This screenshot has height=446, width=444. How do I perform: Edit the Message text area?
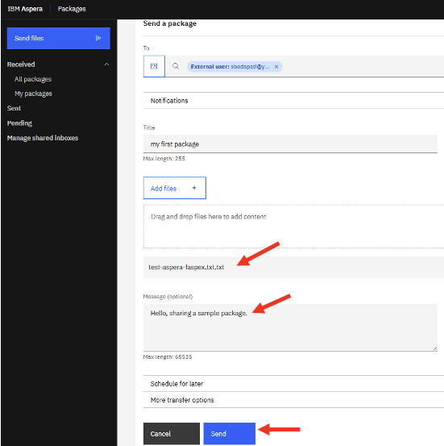(x=290, y=327)
